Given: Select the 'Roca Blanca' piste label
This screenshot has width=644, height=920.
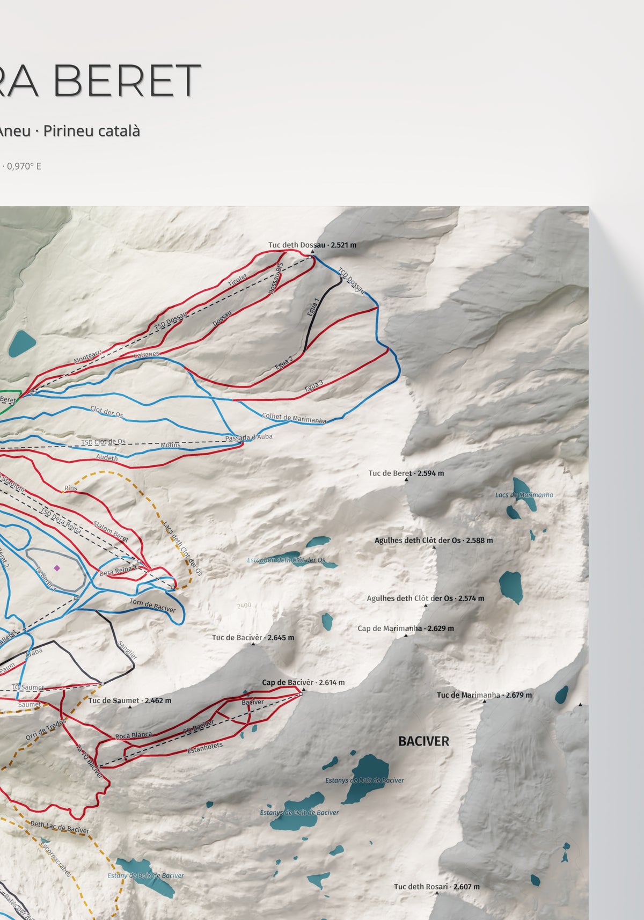Looking at the screenshot, I should tap(134, 735).
